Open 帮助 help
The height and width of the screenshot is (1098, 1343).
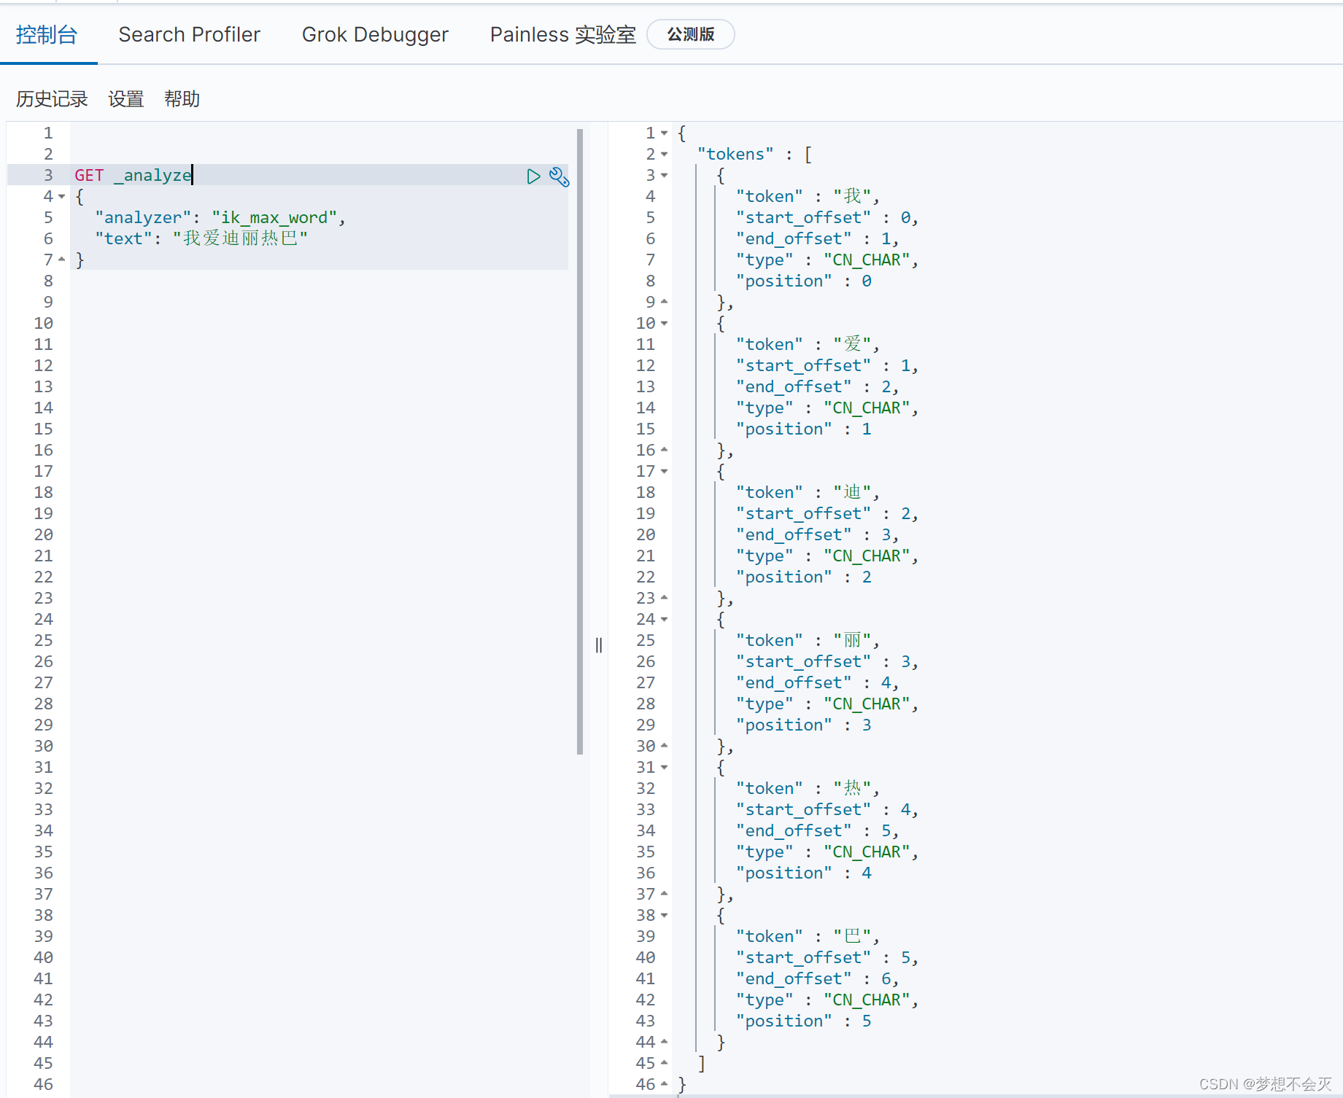click(x=182, y=98)
